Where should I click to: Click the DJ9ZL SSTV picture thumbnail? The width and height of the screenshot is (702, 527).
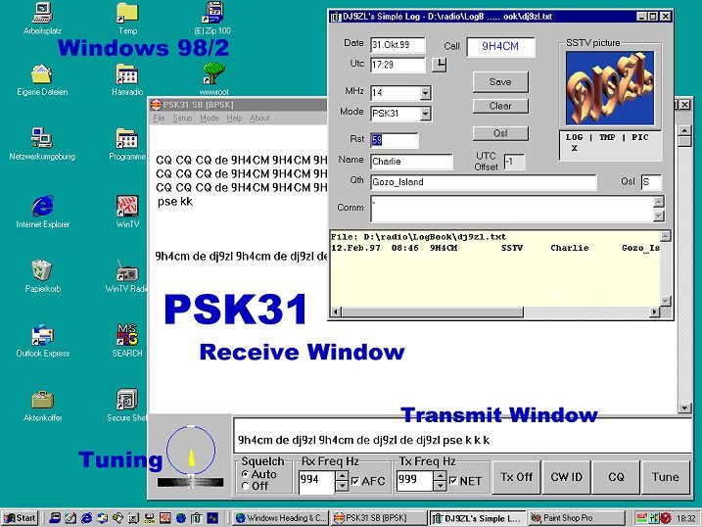pyautogui.click(x=610, y=88)
